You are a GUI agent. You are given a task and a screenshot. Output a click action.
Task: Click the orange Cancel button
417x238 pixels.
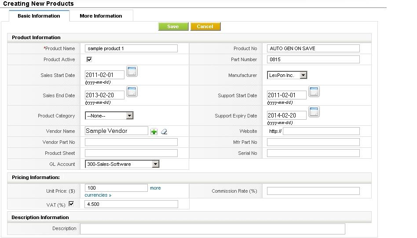click(205, 26)
